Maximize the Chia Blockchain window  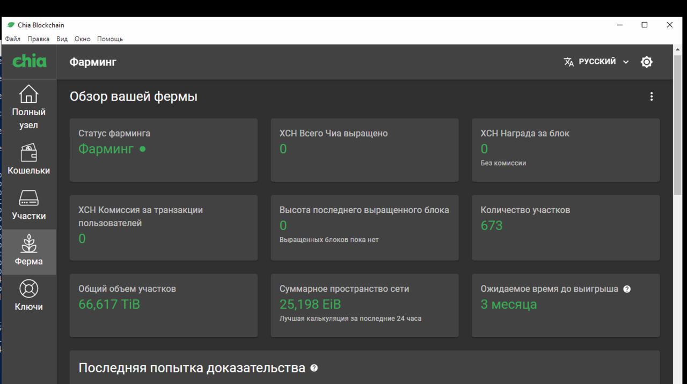pos(645,25)
